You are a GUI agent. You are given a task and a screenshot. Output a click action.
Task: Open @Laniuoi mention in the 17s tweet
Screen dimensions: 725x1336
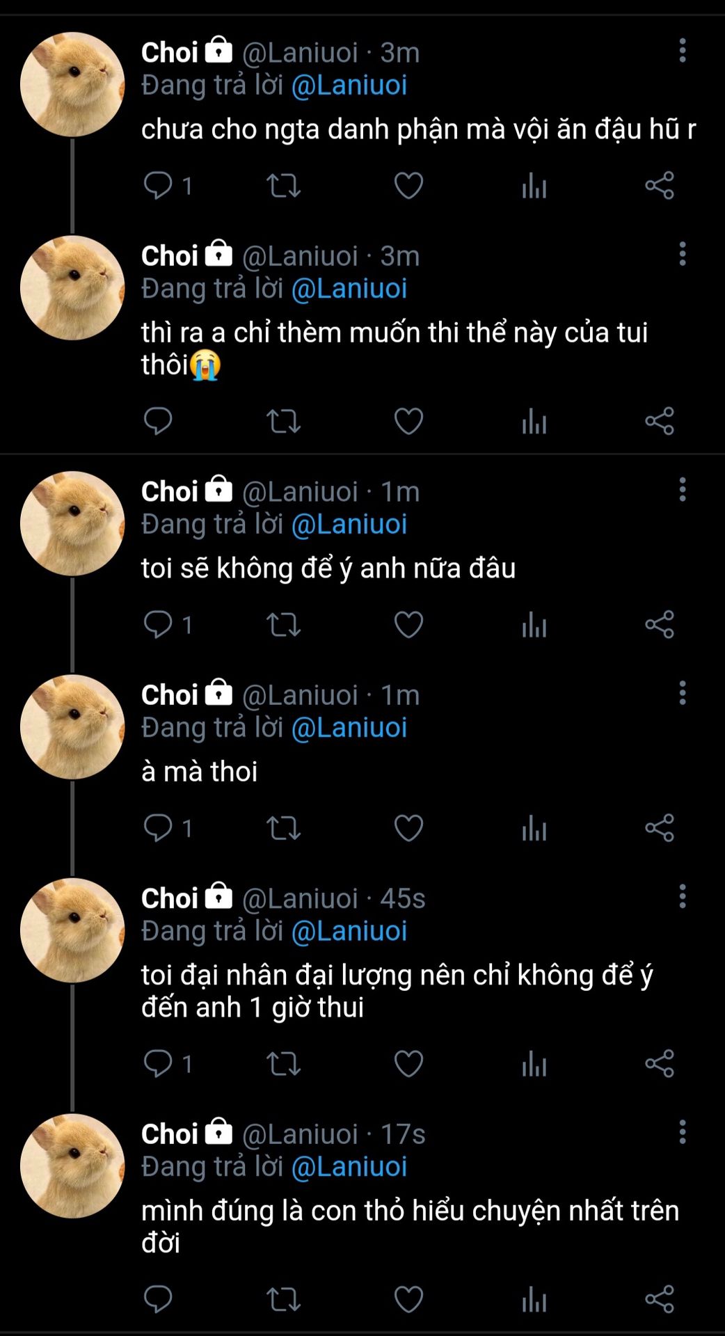[x=349, y=1167]
